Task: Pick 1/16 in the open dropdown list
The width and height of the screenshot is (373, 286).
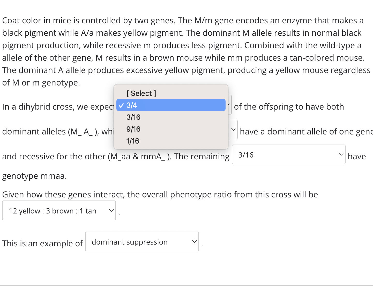Action: 133,141
